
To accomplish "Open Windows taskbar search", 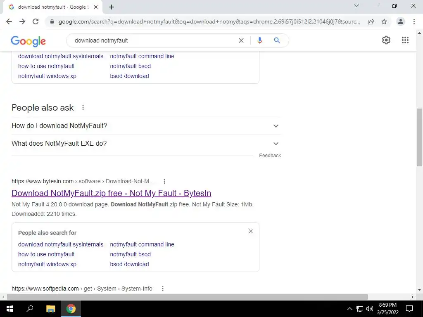I will 30,309.
